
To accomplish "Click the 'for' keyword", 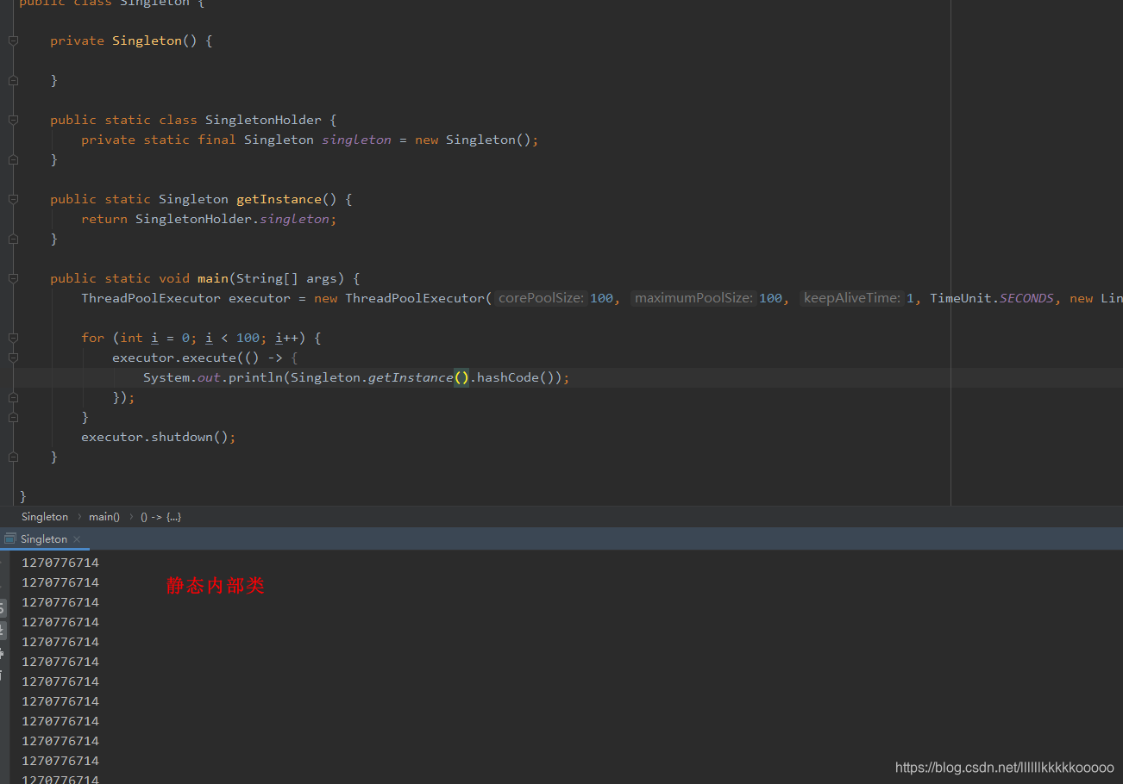I will [x=92, y=338].
